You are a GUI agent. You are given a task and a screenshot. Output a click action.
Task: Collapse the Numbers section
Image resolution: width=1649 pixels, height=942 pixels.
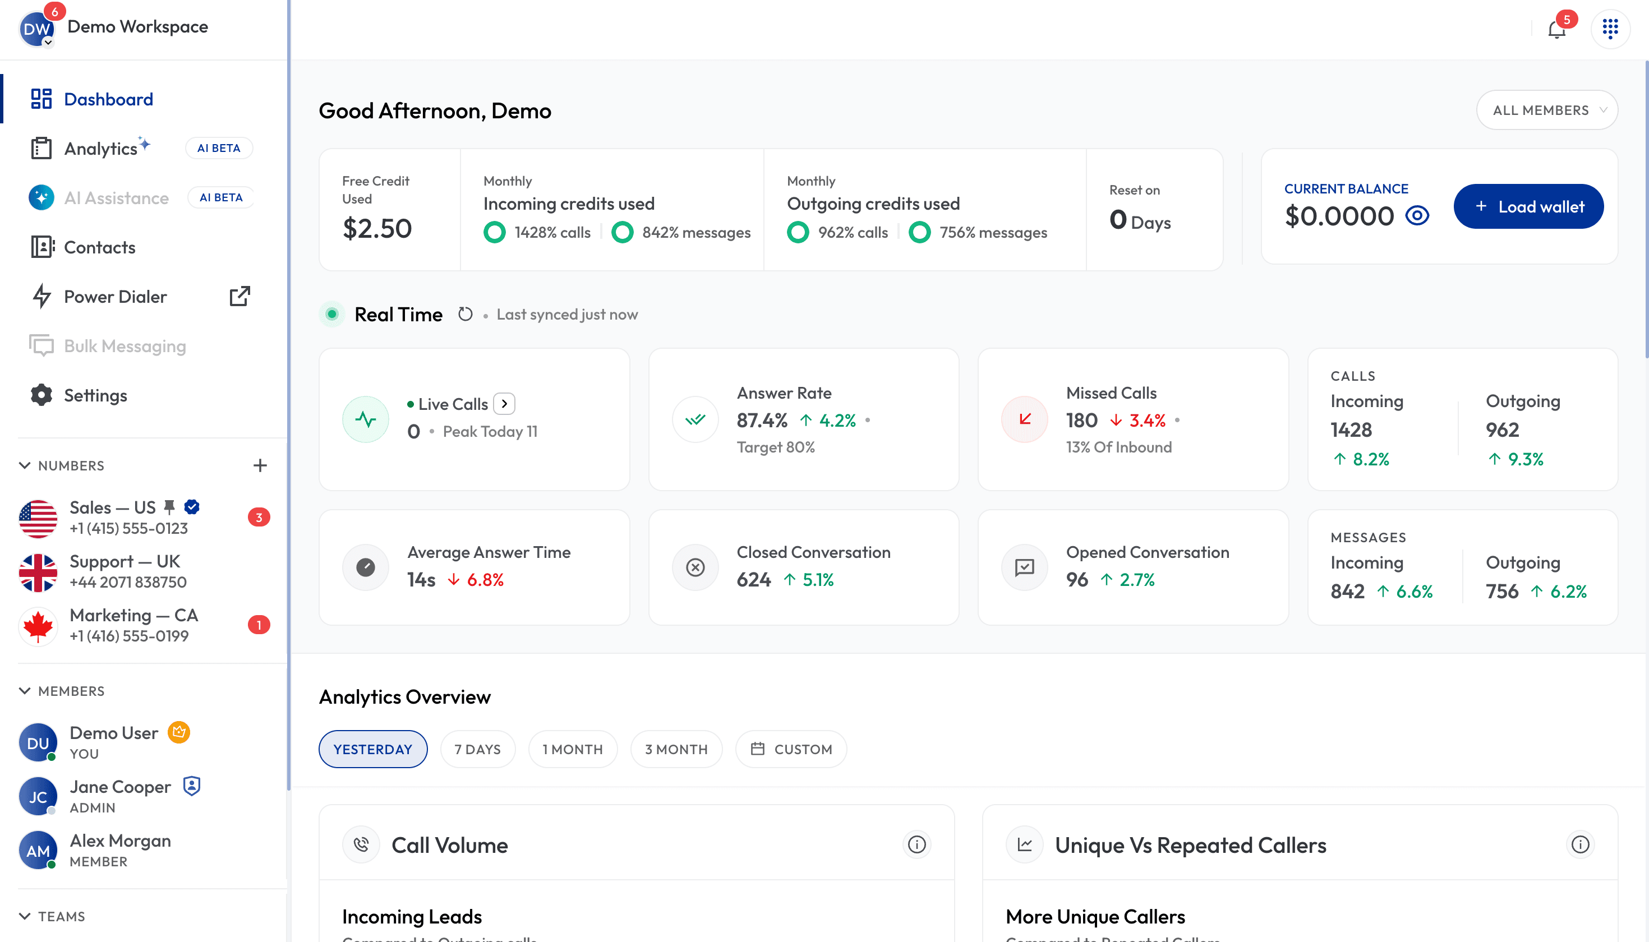click(x=25, y=465)
